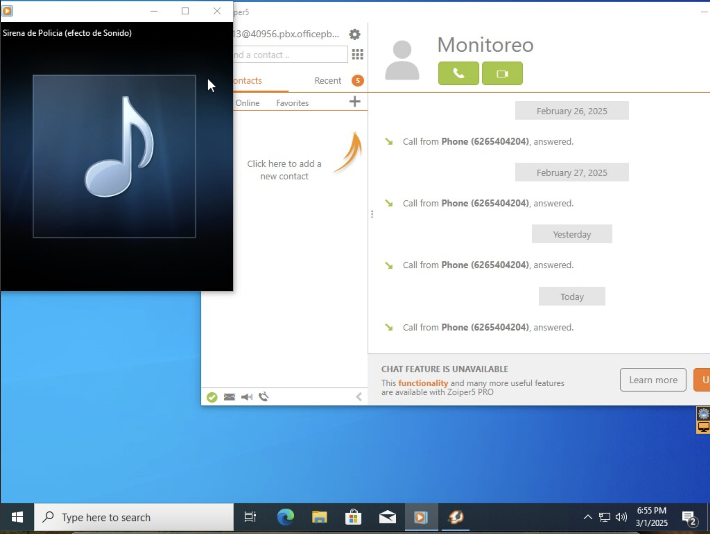Click the gear icon at right screen edge

(x=703, y=413)
